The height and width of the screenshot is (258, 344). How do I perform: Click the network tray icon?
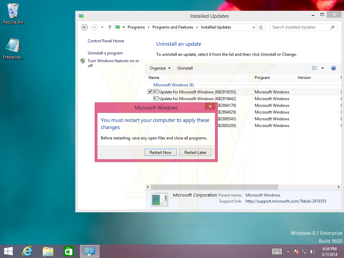pos(304,251)
